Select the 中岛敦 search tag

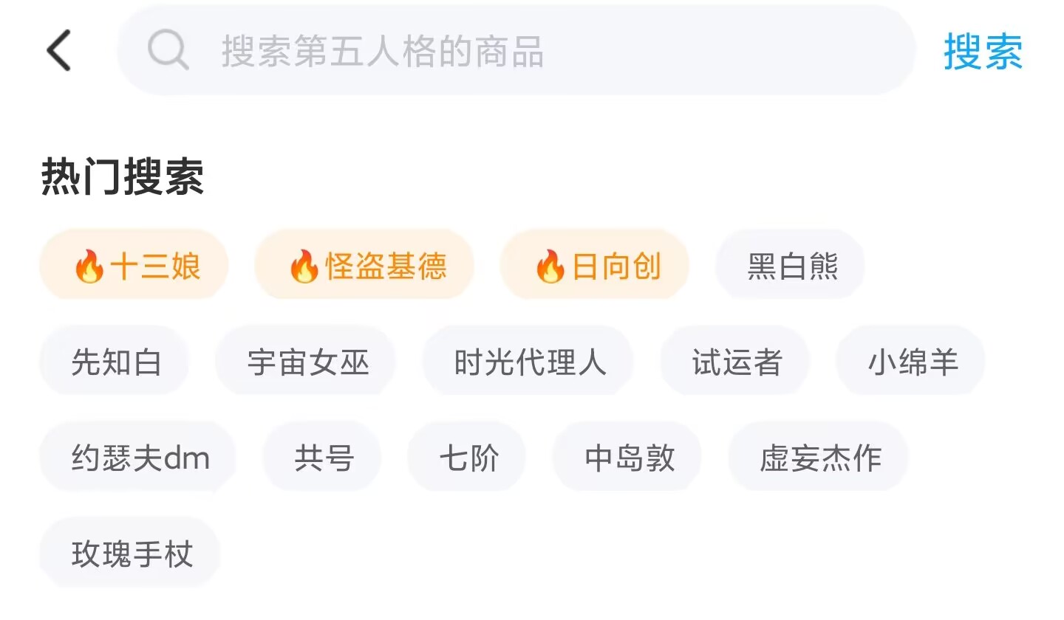point(628,458)
